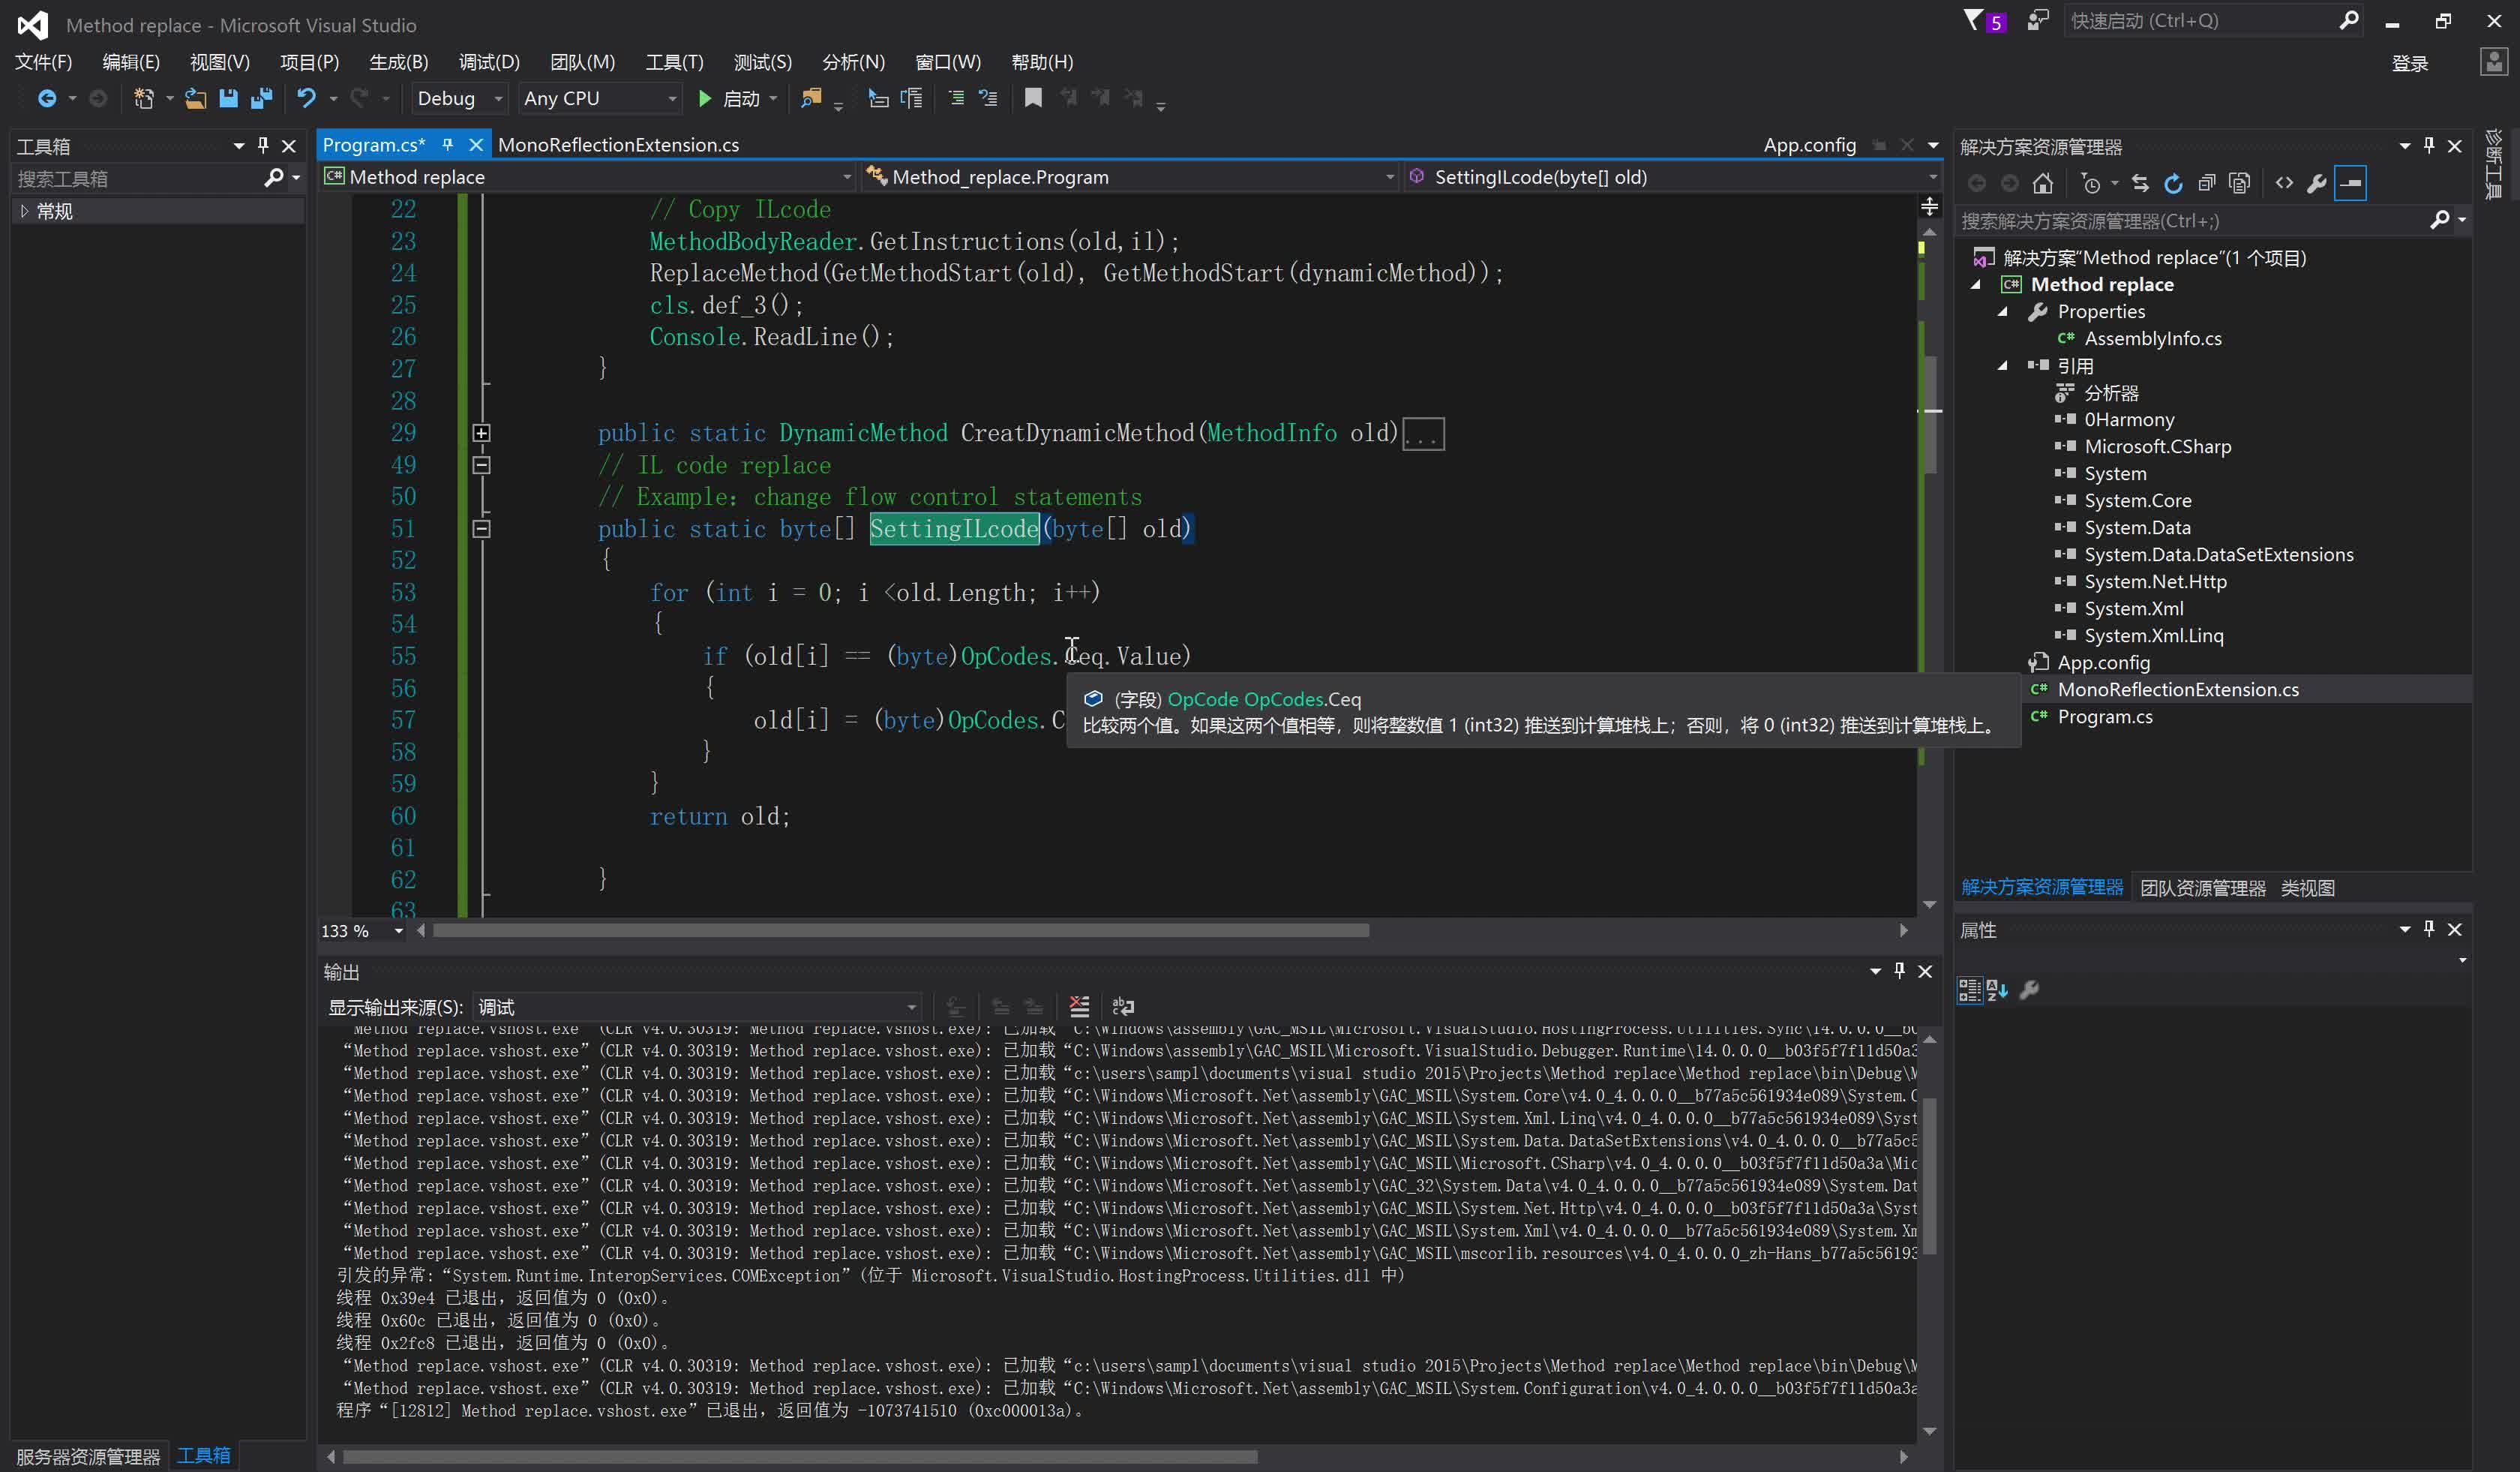The width and height of the screenshot is (2520, 1472).
Task: Click the 快速启动 quick launch field
Action: [x=2213, y=21]
